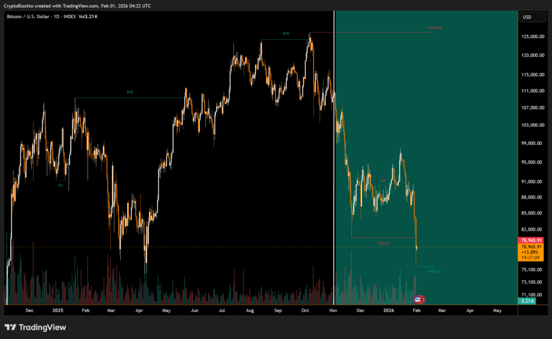Screen dimensions: 552x339
Task: Open the USD currency selector
Action: [x=527, y=17]
